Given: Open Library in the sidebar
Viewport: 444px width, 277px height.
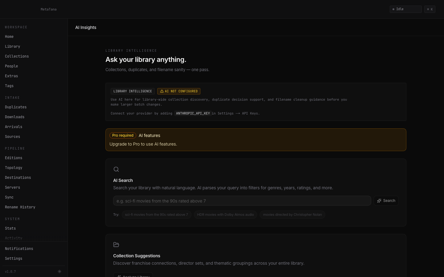Looking at the screenshot, I should [x=12, y=46].
